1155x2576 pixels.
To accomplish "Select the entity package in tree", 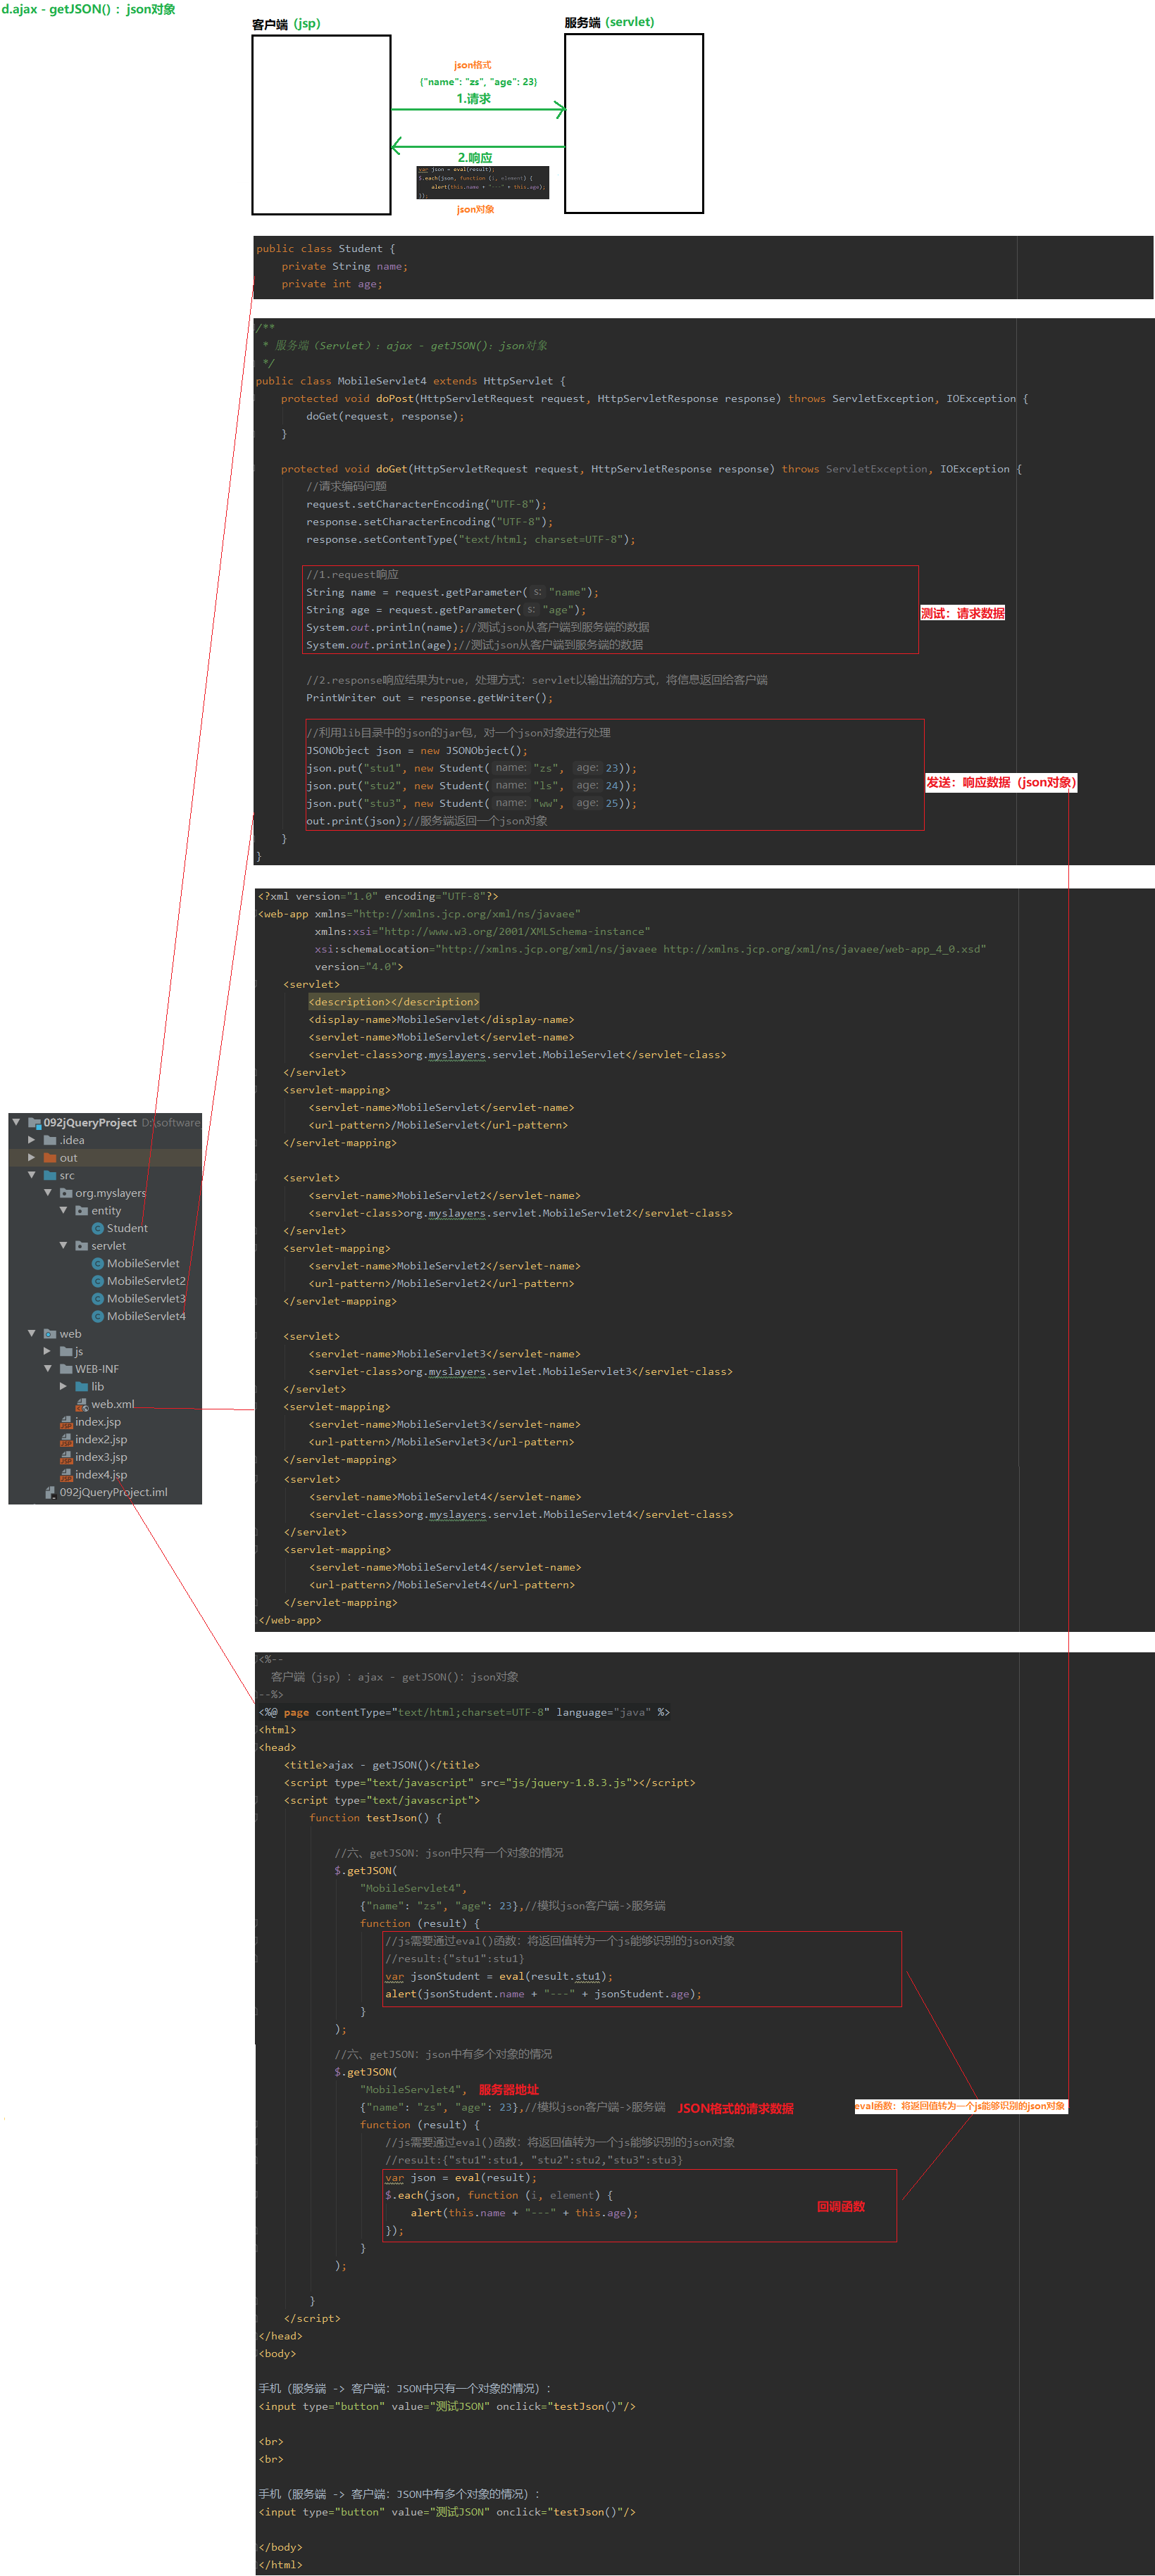I will click(106, 1210).
